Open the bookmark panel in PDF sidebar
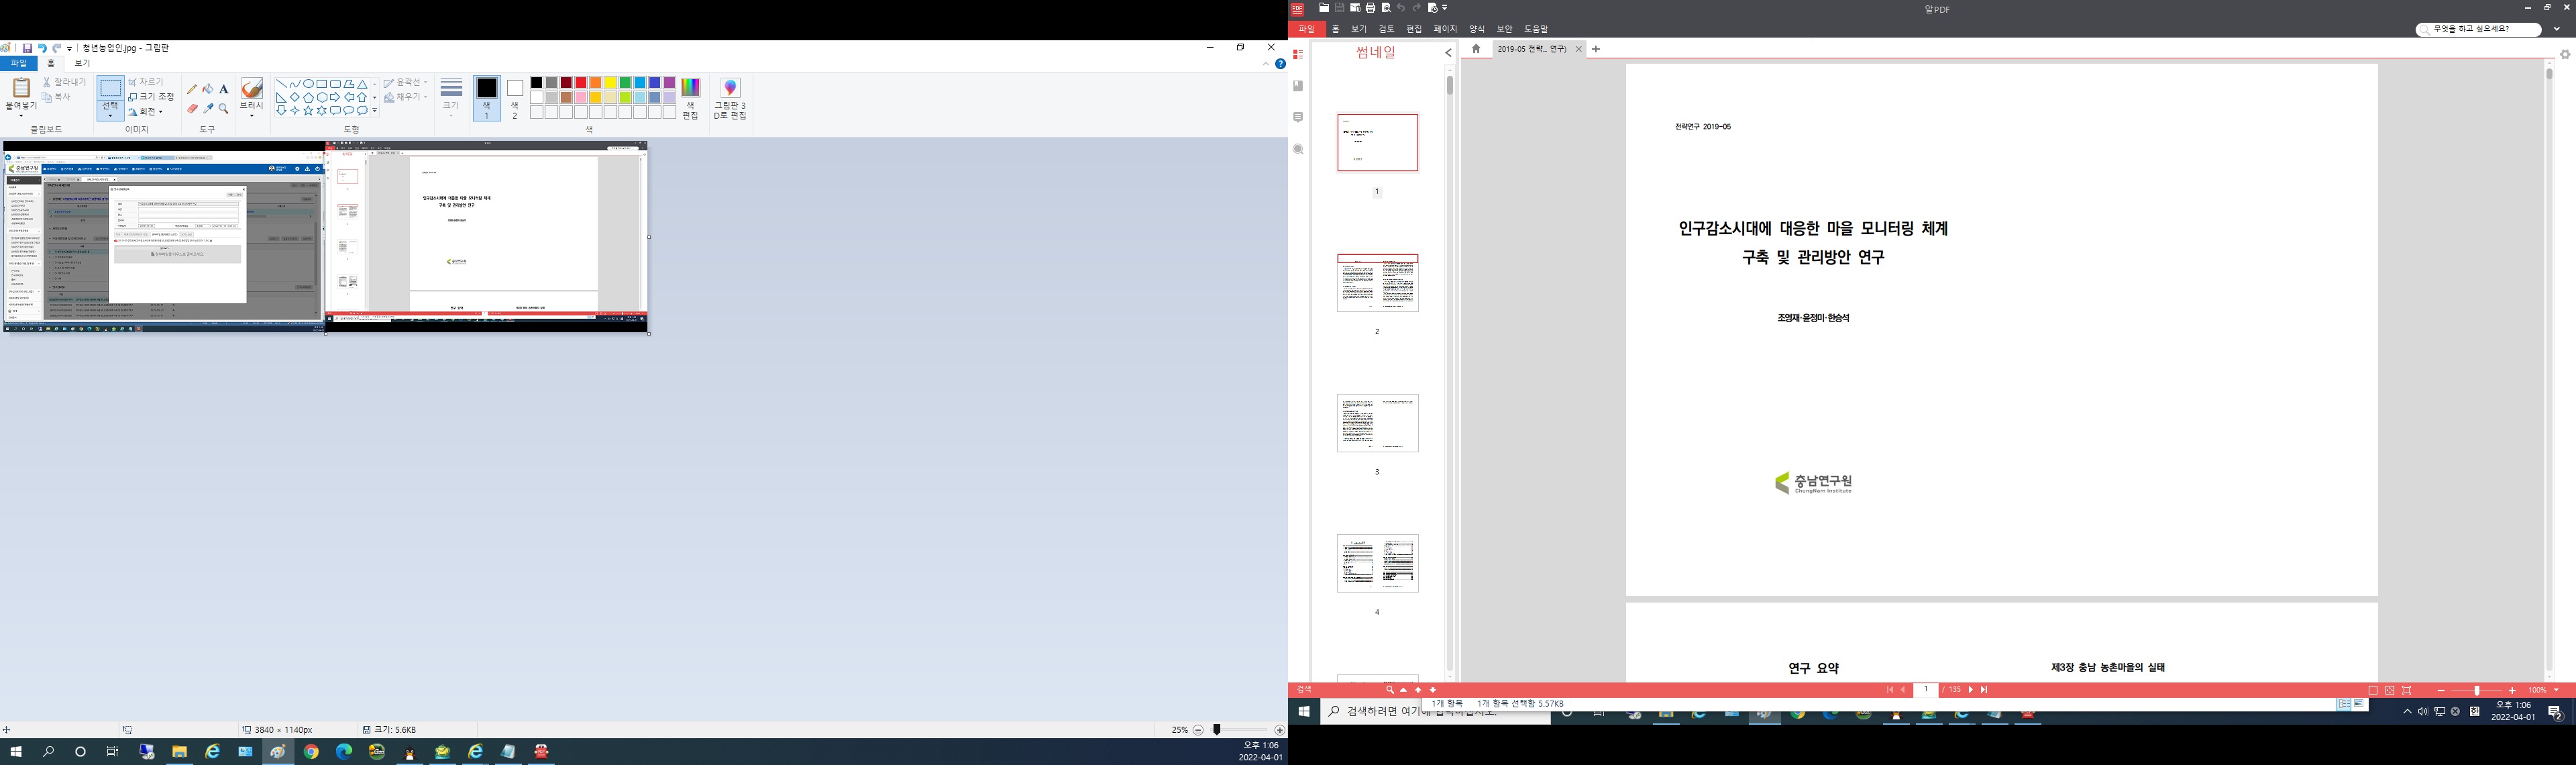Viewport: 2576px width, 765px height. point(1298,86)
